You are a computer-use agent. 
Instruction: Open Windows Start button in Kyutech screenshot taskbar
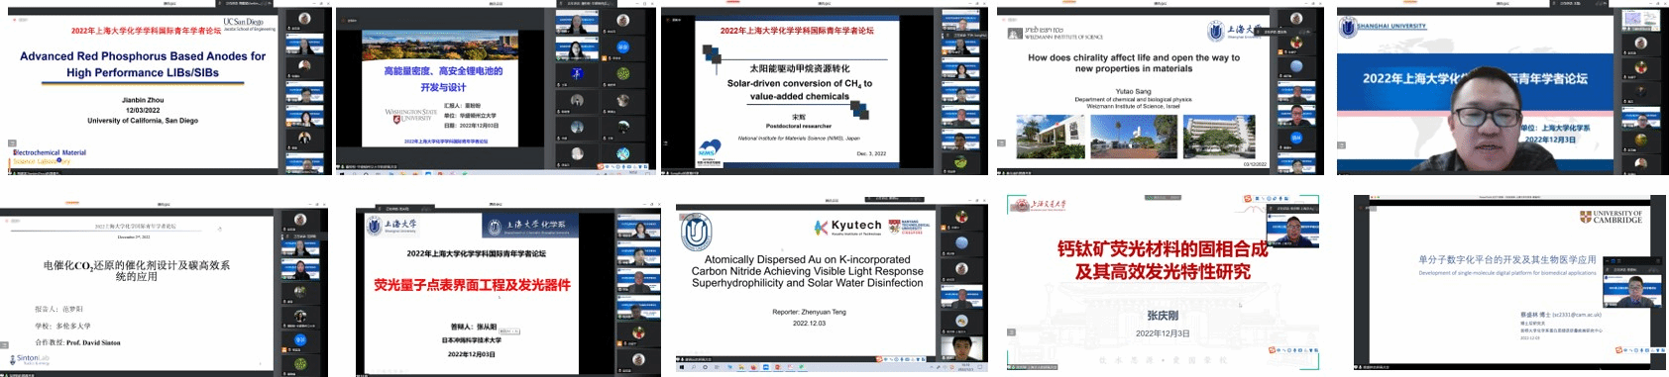click(682, 367)
